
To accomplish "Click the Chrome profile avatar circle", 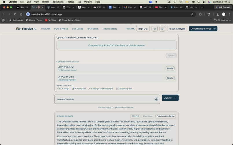I will [x=223, y=14].
